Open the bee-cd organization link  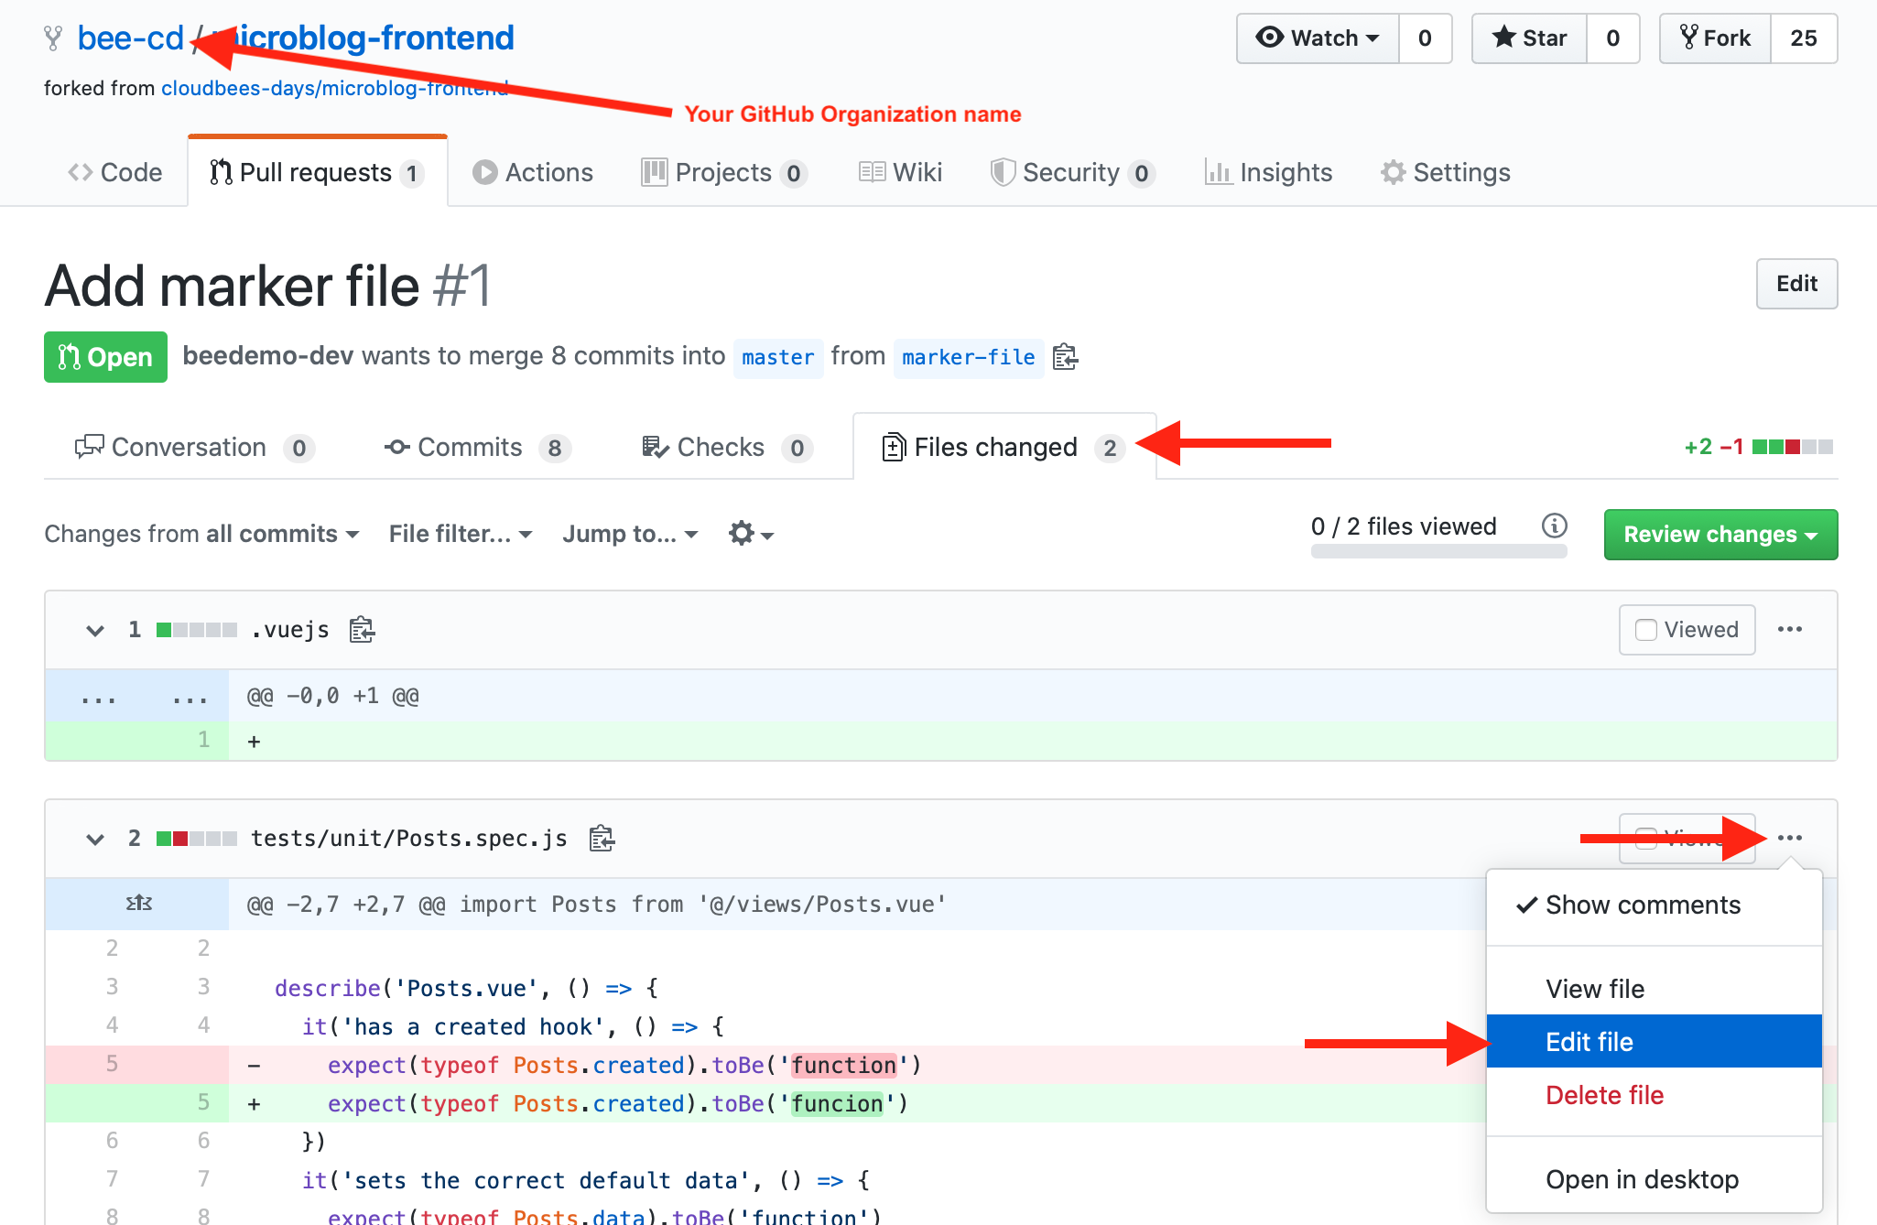coord(130,38)
